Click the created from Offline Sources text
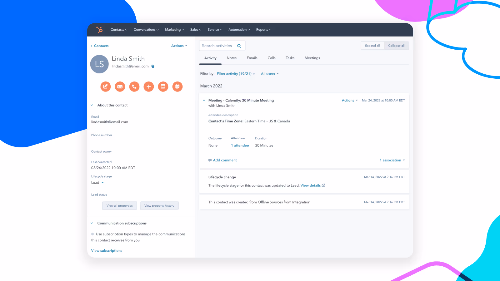 tap(259, 202)
